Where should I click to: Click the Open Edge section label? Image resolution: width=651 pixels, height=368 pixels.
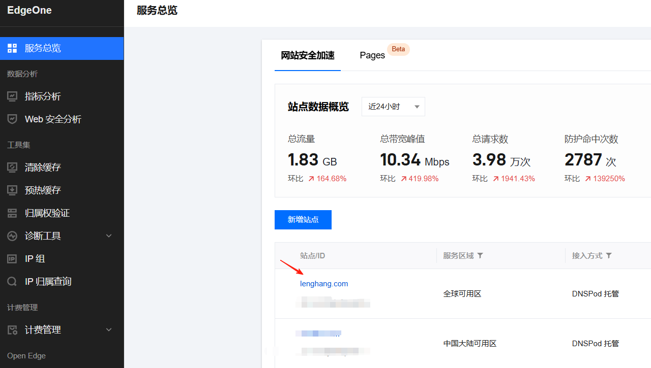pyautogui.click(x=26, y=356)
